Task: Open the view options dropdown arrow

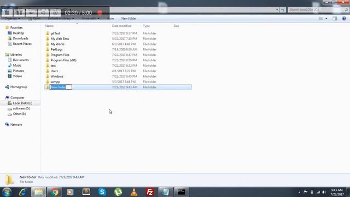Action: [326, 19]
